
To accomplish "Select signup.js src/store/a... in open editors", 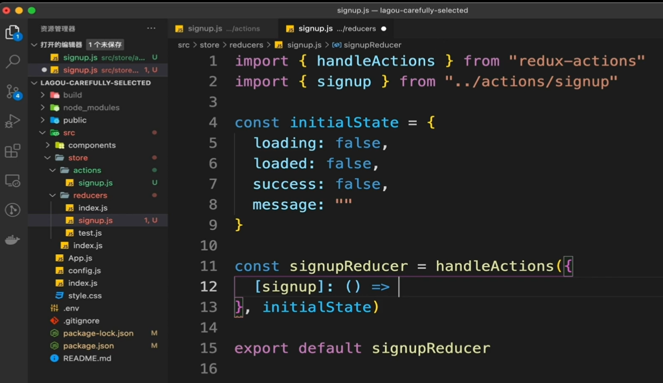I will click(98, 58).
